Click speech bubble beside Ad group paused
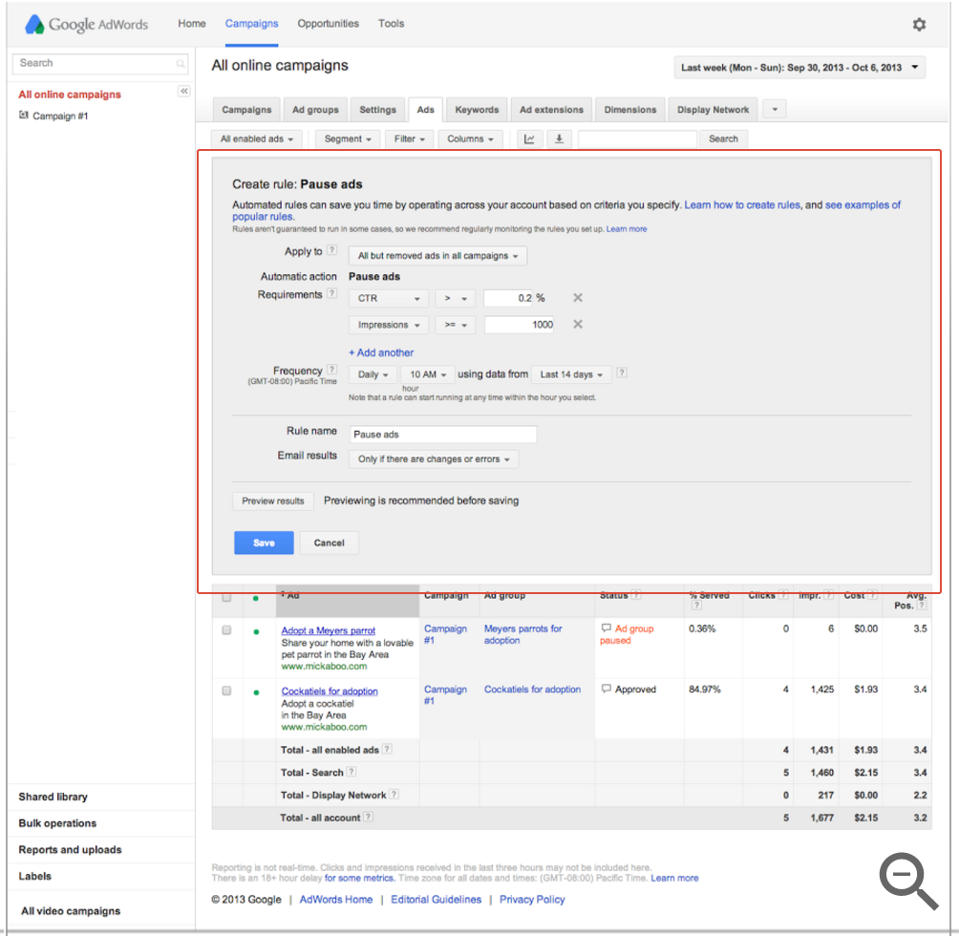 pyautogui.click(x=607, y=628)
